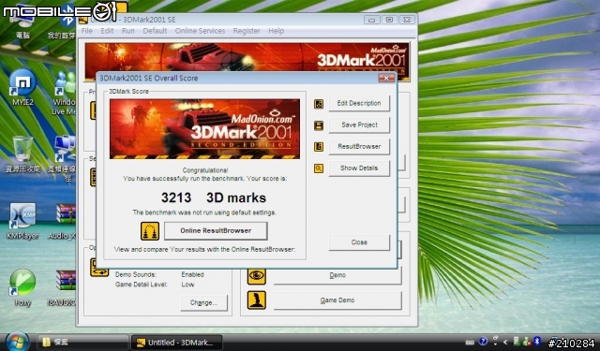Click the ResultBrowser icon in the score dialog
This screenshot has height=351, width=600.
319,147
